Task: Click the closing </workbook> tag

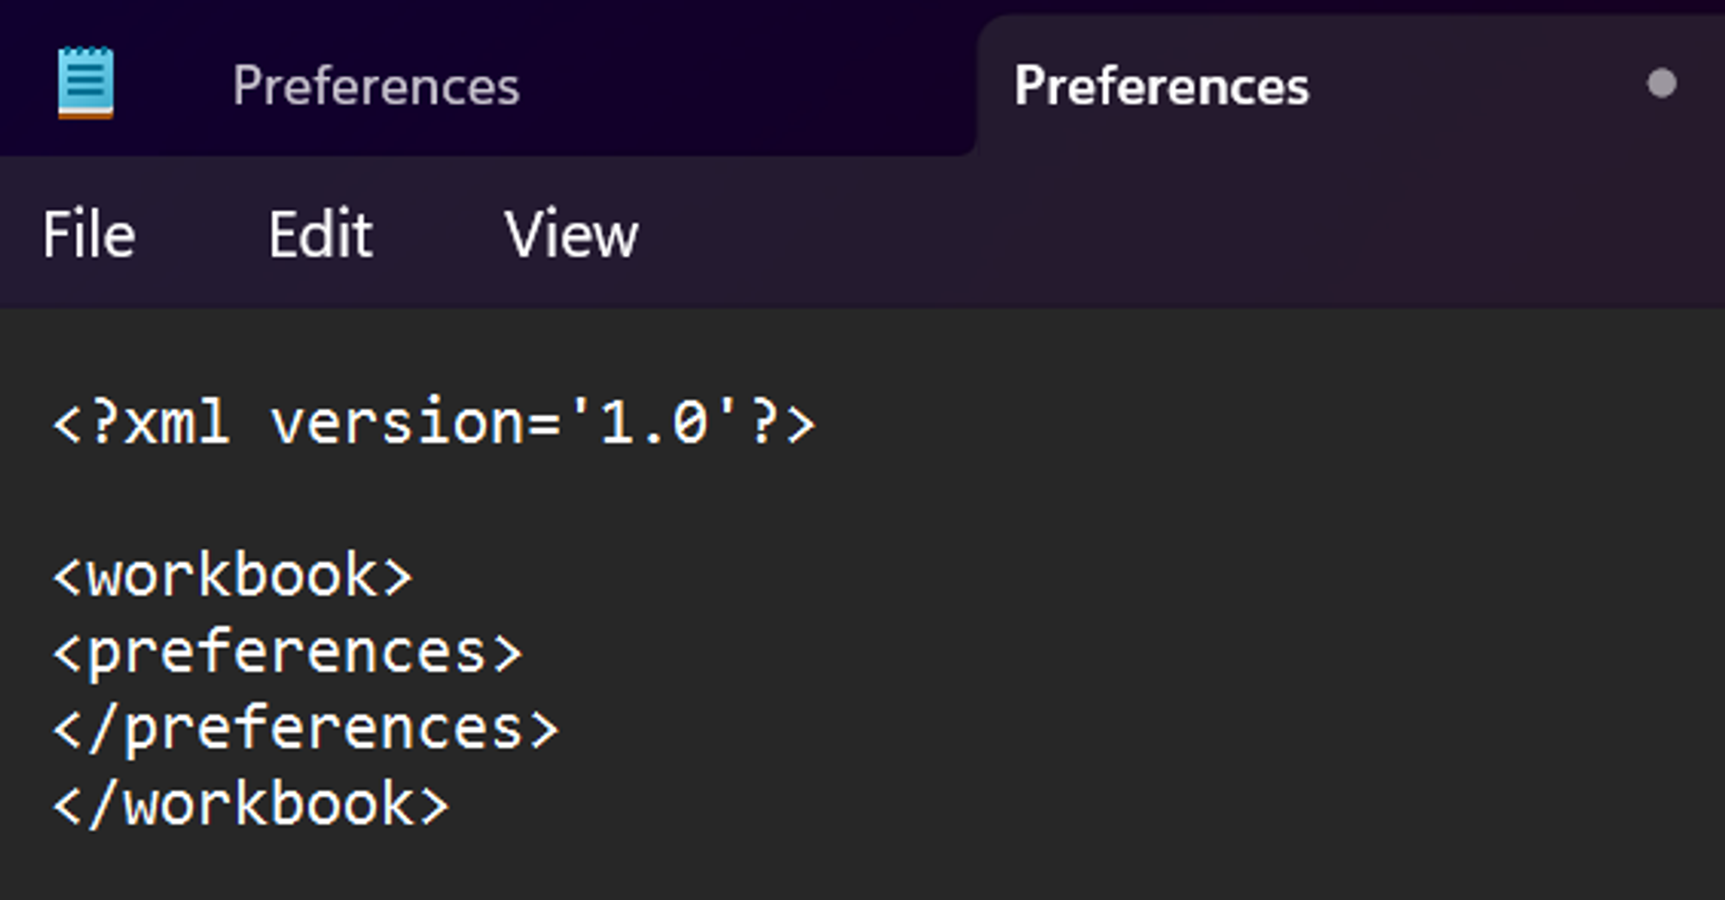Action: click(251, 805)
